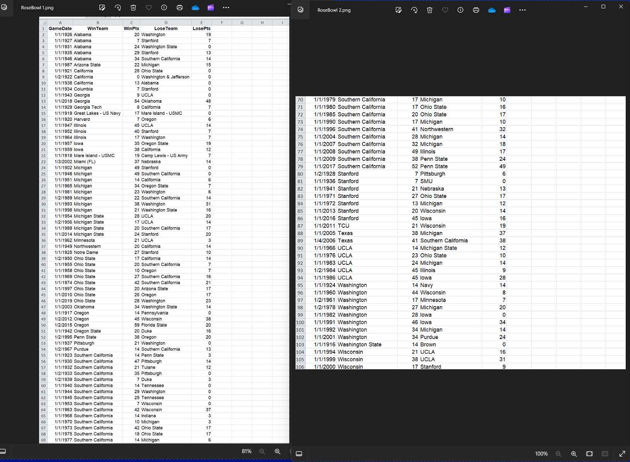Zoom in on the RoseBowl 2.png window
The height and width of the screenshot is (462, 630).
click(x=574, y=454)
